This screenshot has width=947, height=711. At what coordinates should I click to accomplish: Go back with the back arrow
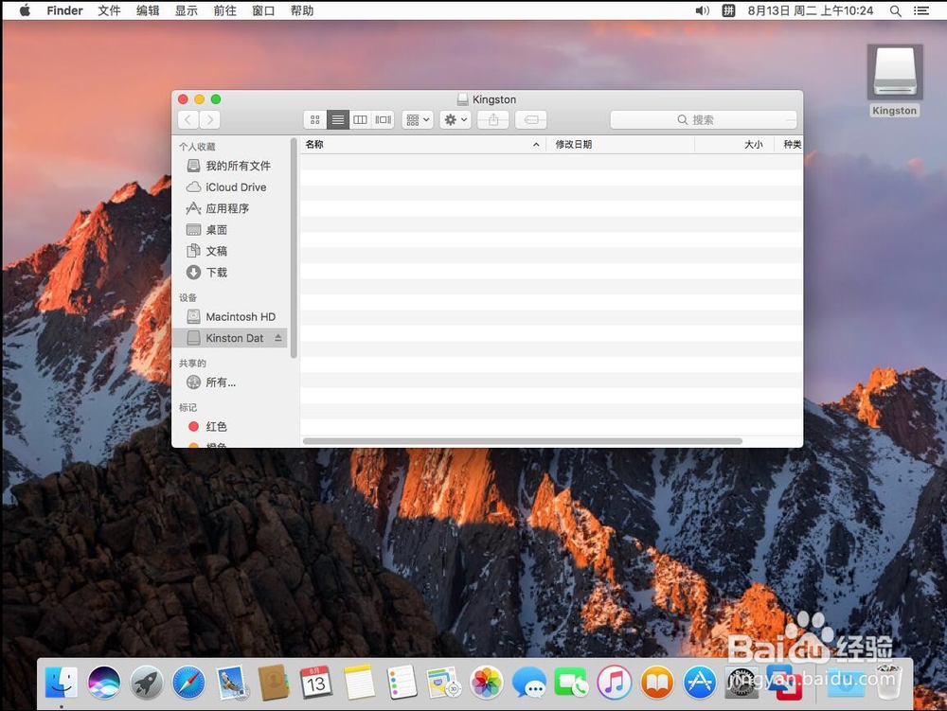point(188,119)
